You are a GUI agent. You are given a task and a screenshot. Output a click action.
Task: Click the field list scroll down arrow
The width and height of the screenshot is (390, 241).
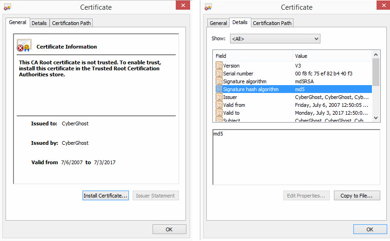pyautogui.click(x=376, y=118)
